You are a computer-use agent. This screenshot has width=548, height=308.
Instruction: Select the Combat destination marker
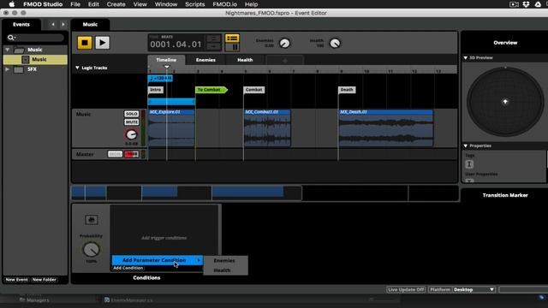254,90
